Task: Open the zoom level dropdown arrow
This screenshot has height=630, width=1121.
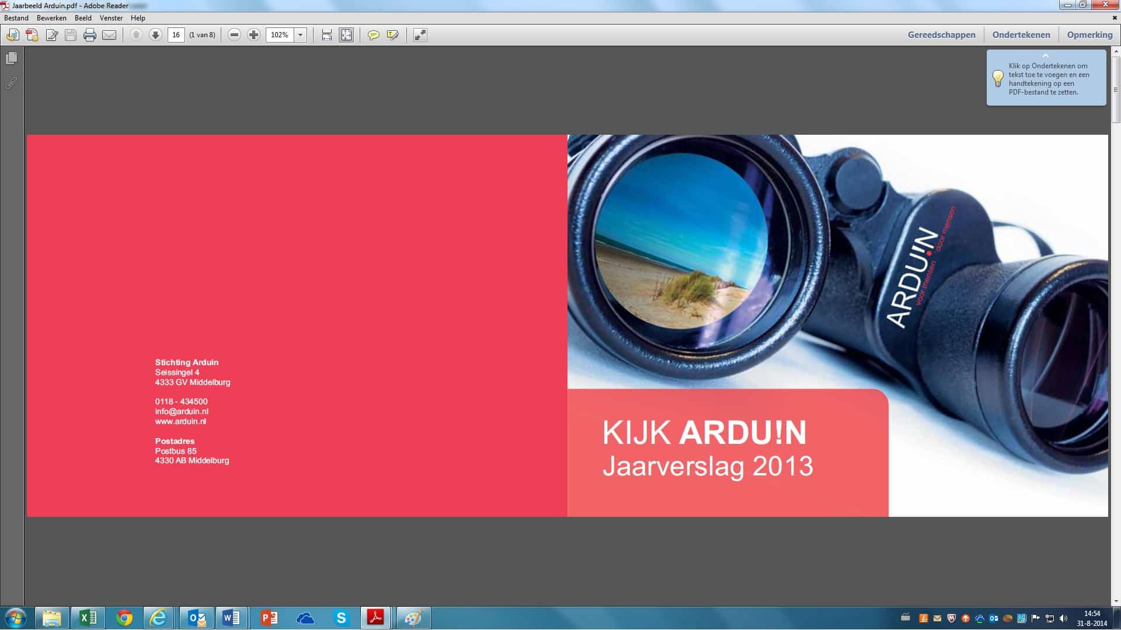Action: click(x=301, y=35)
